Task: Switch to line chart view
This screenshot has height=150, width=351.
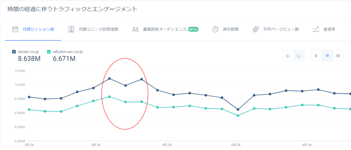Action: click(x=299, y=56)
